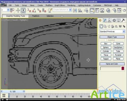Click the Select and Manipulate tool icon
Screen dimensions: 127x101
coord(18,10)
